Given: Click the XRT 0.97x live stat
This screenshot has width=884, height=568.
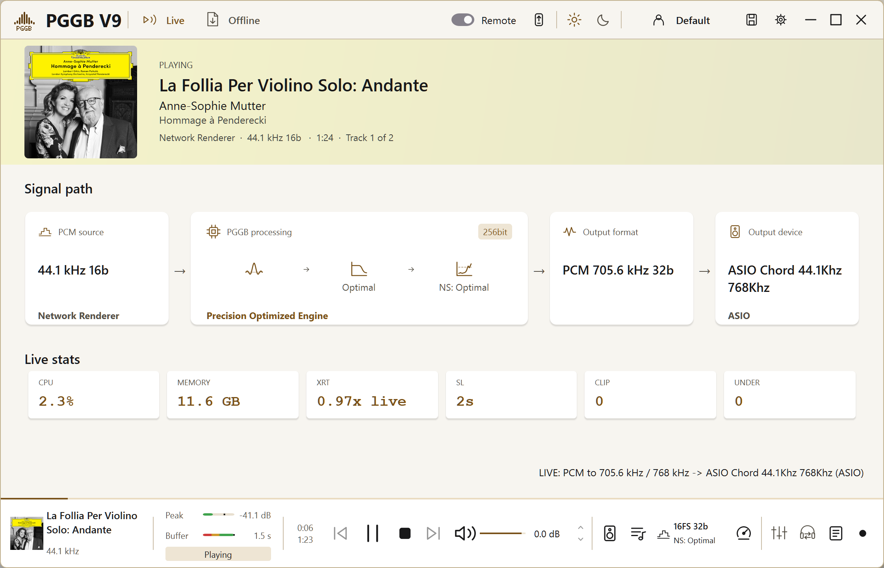Looking at the screenshot, I should pos(372,395).
